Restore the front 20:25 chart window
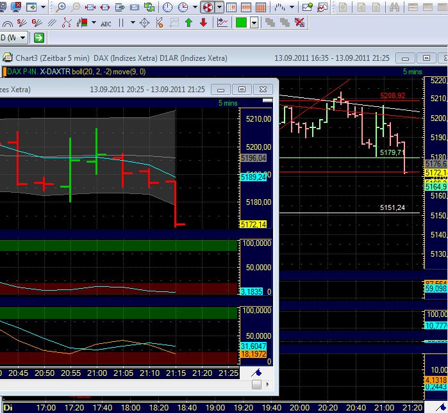This screenshot has height=413, width=448. click(242, 90)
